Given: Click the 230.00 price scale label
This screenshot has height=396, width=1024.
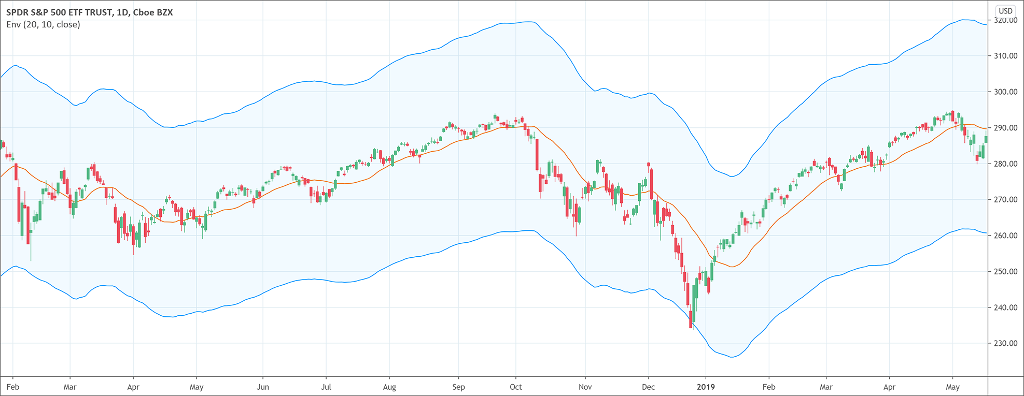Looking at the screenshot, I should click(x=1006, y=343).
